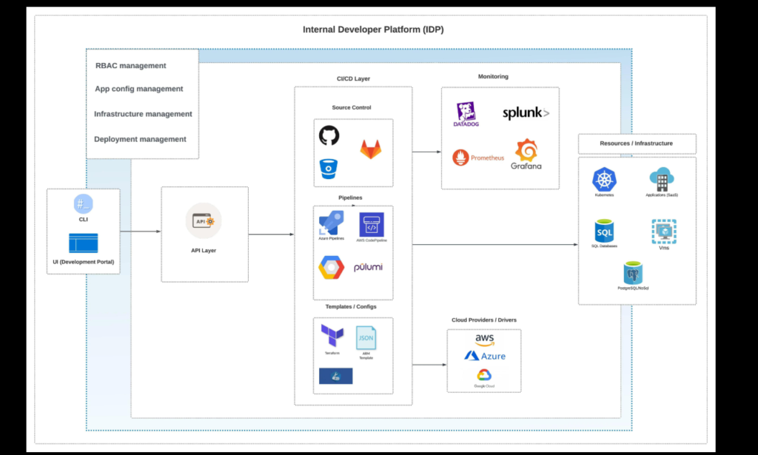Viewport: 758px width, 455px height.
Task: Select the PostgreSQL/NoSql elephant database icon
Action: [x=633, y=273]
